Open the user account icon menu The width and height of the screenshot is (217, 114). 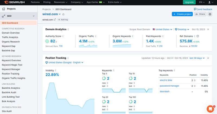211,2
